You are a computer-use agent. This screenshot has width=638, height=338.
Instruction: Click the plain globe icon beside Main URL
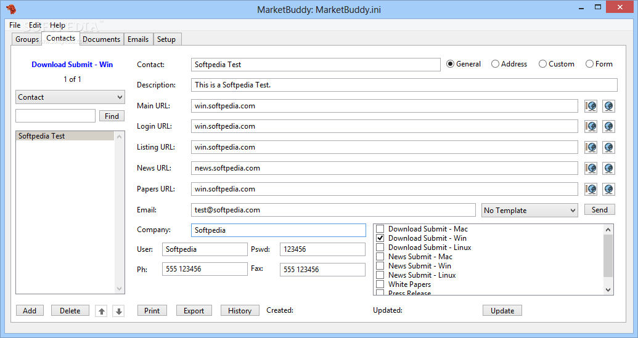[x=608, y=106]
